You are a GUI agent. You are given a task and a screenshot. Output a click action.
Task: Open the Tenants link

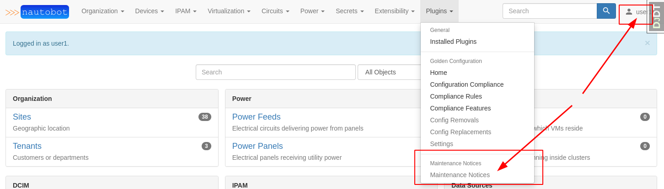tap(27, 146)
